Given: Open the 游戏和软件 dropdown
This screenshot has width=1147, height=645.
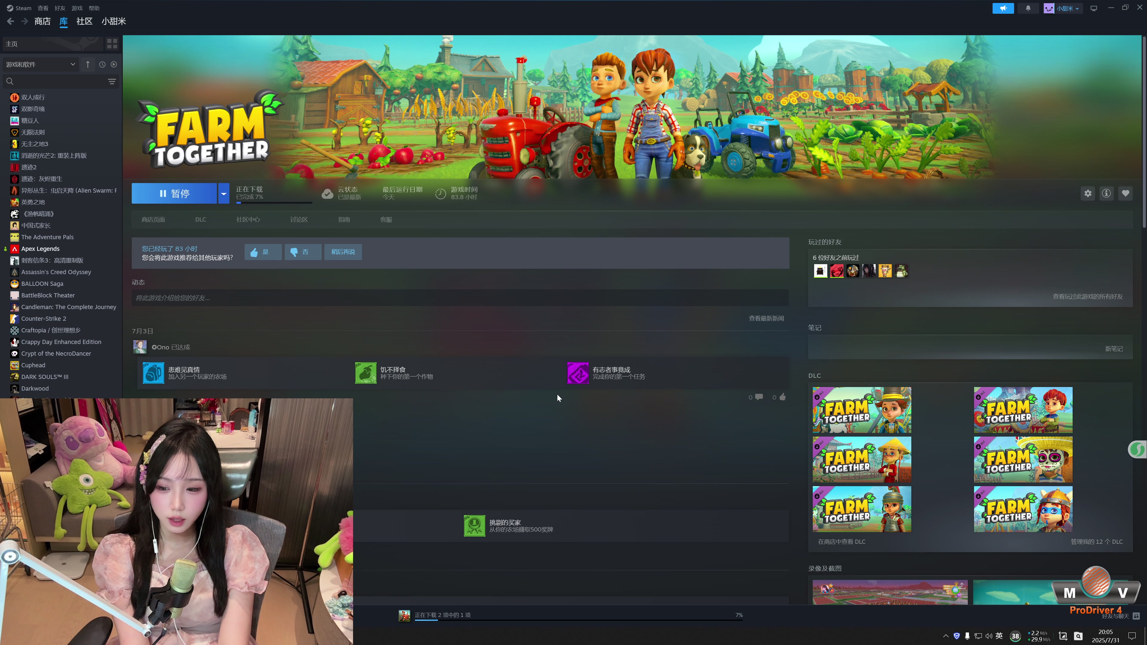Looking at the screenshot, I should click(x=41, y=64).
